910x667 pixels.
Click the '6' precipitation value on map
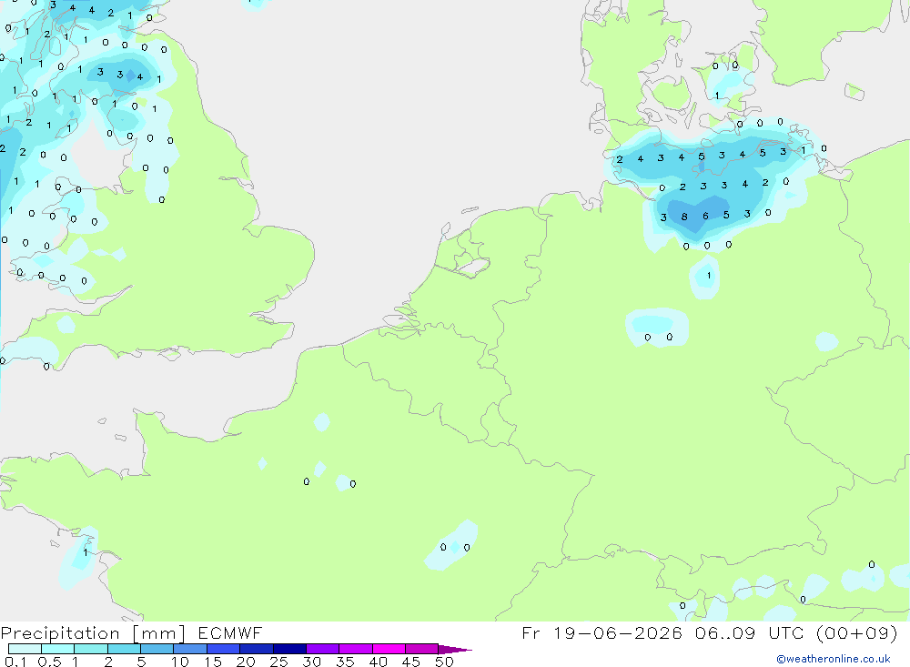(706, 216)
